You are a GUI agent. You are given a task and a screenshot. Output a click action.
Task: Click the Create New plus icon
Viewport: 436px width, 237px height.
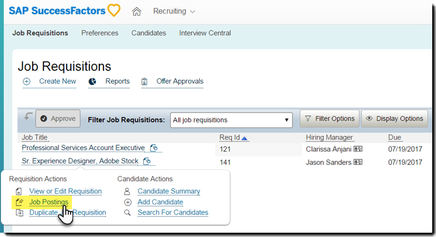27,82
